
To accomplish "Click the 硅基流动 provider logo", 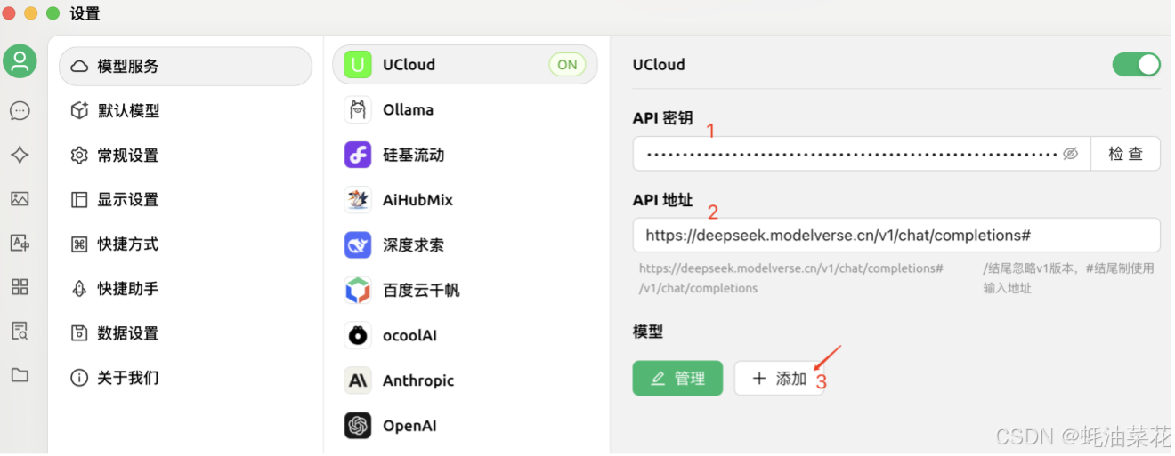I will pos(358,155).
